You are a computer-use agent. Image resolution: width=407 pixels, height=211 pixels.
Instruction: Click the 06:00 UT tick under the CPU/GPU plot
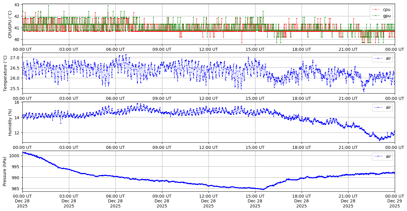tap(115, 49)
